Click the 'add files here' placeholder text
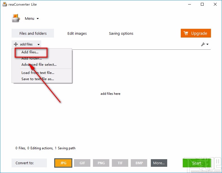This screenshot has width=222, height=173. 110,94
